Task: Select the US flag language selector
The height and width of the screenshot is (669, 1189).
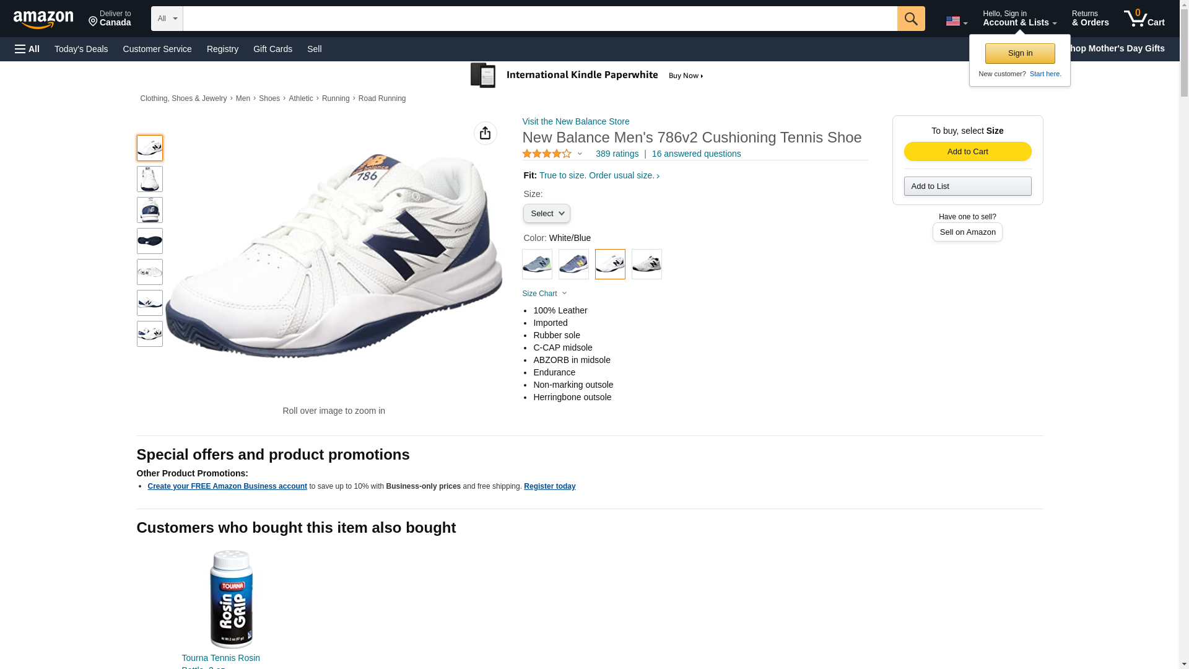Action: (956, 21)
